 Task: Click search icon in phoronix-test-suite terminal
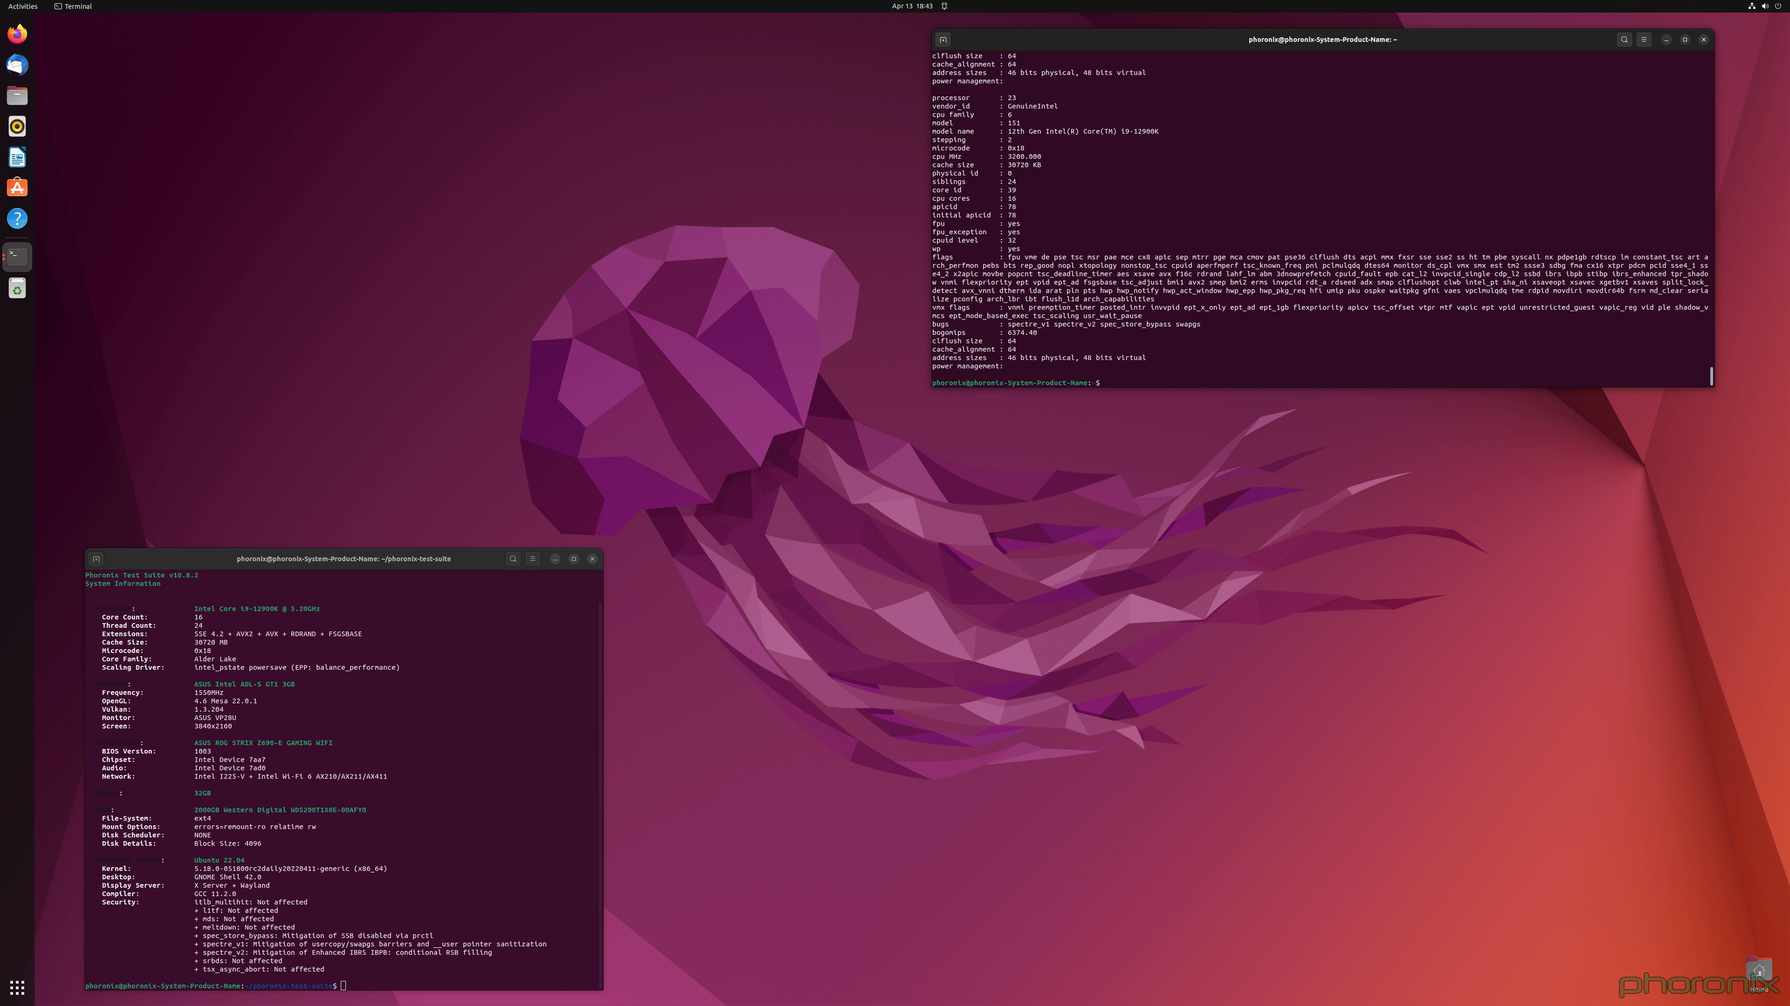click(x=513, y=559)
